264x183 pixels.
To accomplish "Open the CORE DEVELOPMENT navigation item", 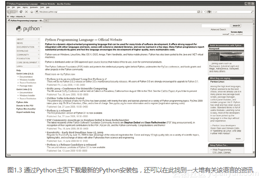I will point(28,63).
